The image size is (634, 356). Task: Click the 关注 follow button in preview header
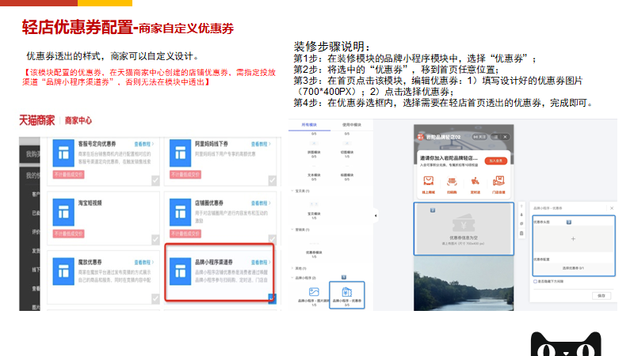(x=480, y=137)
